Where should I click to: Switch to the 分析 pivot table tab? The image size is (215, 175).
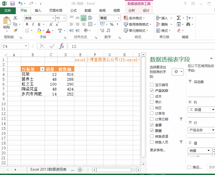tap(132, 11)
